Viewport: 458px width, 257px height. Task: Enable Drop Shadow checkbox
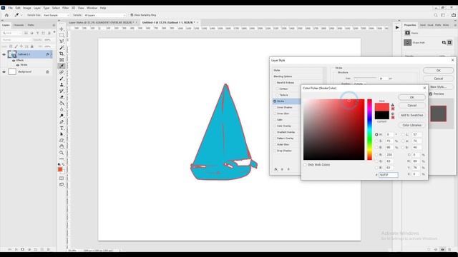pos(275,151)
